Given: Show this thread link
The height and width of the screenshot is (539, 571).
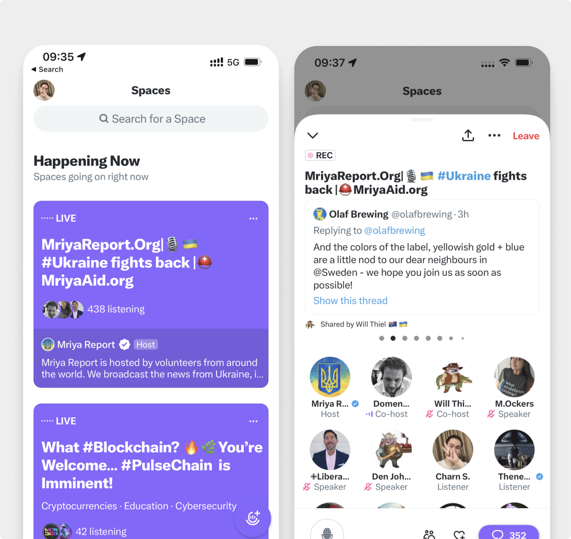Looking at the screenshot, I should pyautogui.click(x=350, y=301).
